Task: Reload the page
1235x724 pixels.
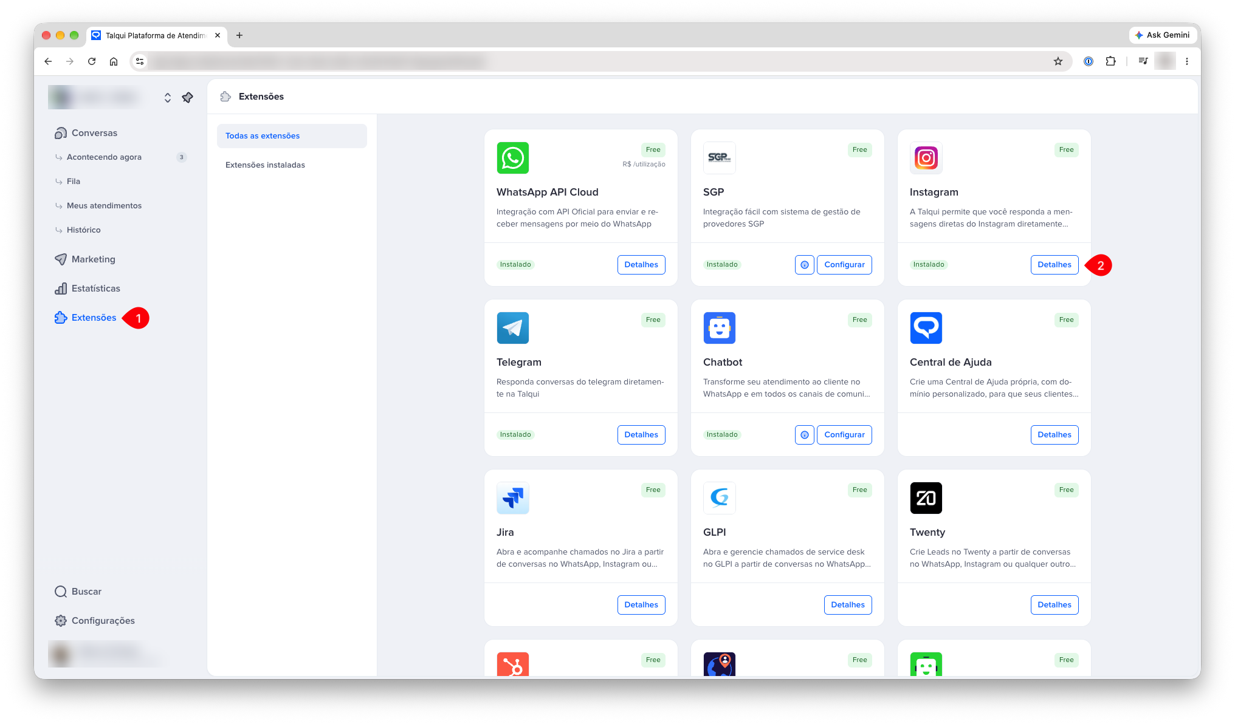Action: [x=92, y=61]
